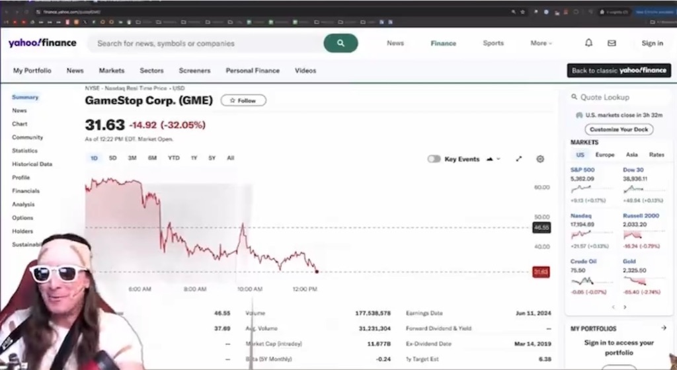Select the 1D chart range
Viewport: 677px width, 370px height.
point(94,159)
